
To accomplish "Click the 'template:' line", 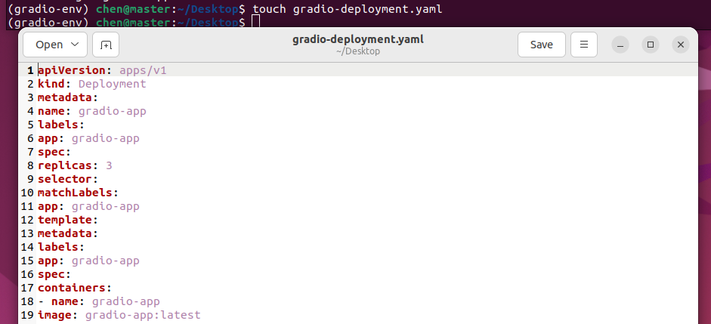I will click(68, 220).
